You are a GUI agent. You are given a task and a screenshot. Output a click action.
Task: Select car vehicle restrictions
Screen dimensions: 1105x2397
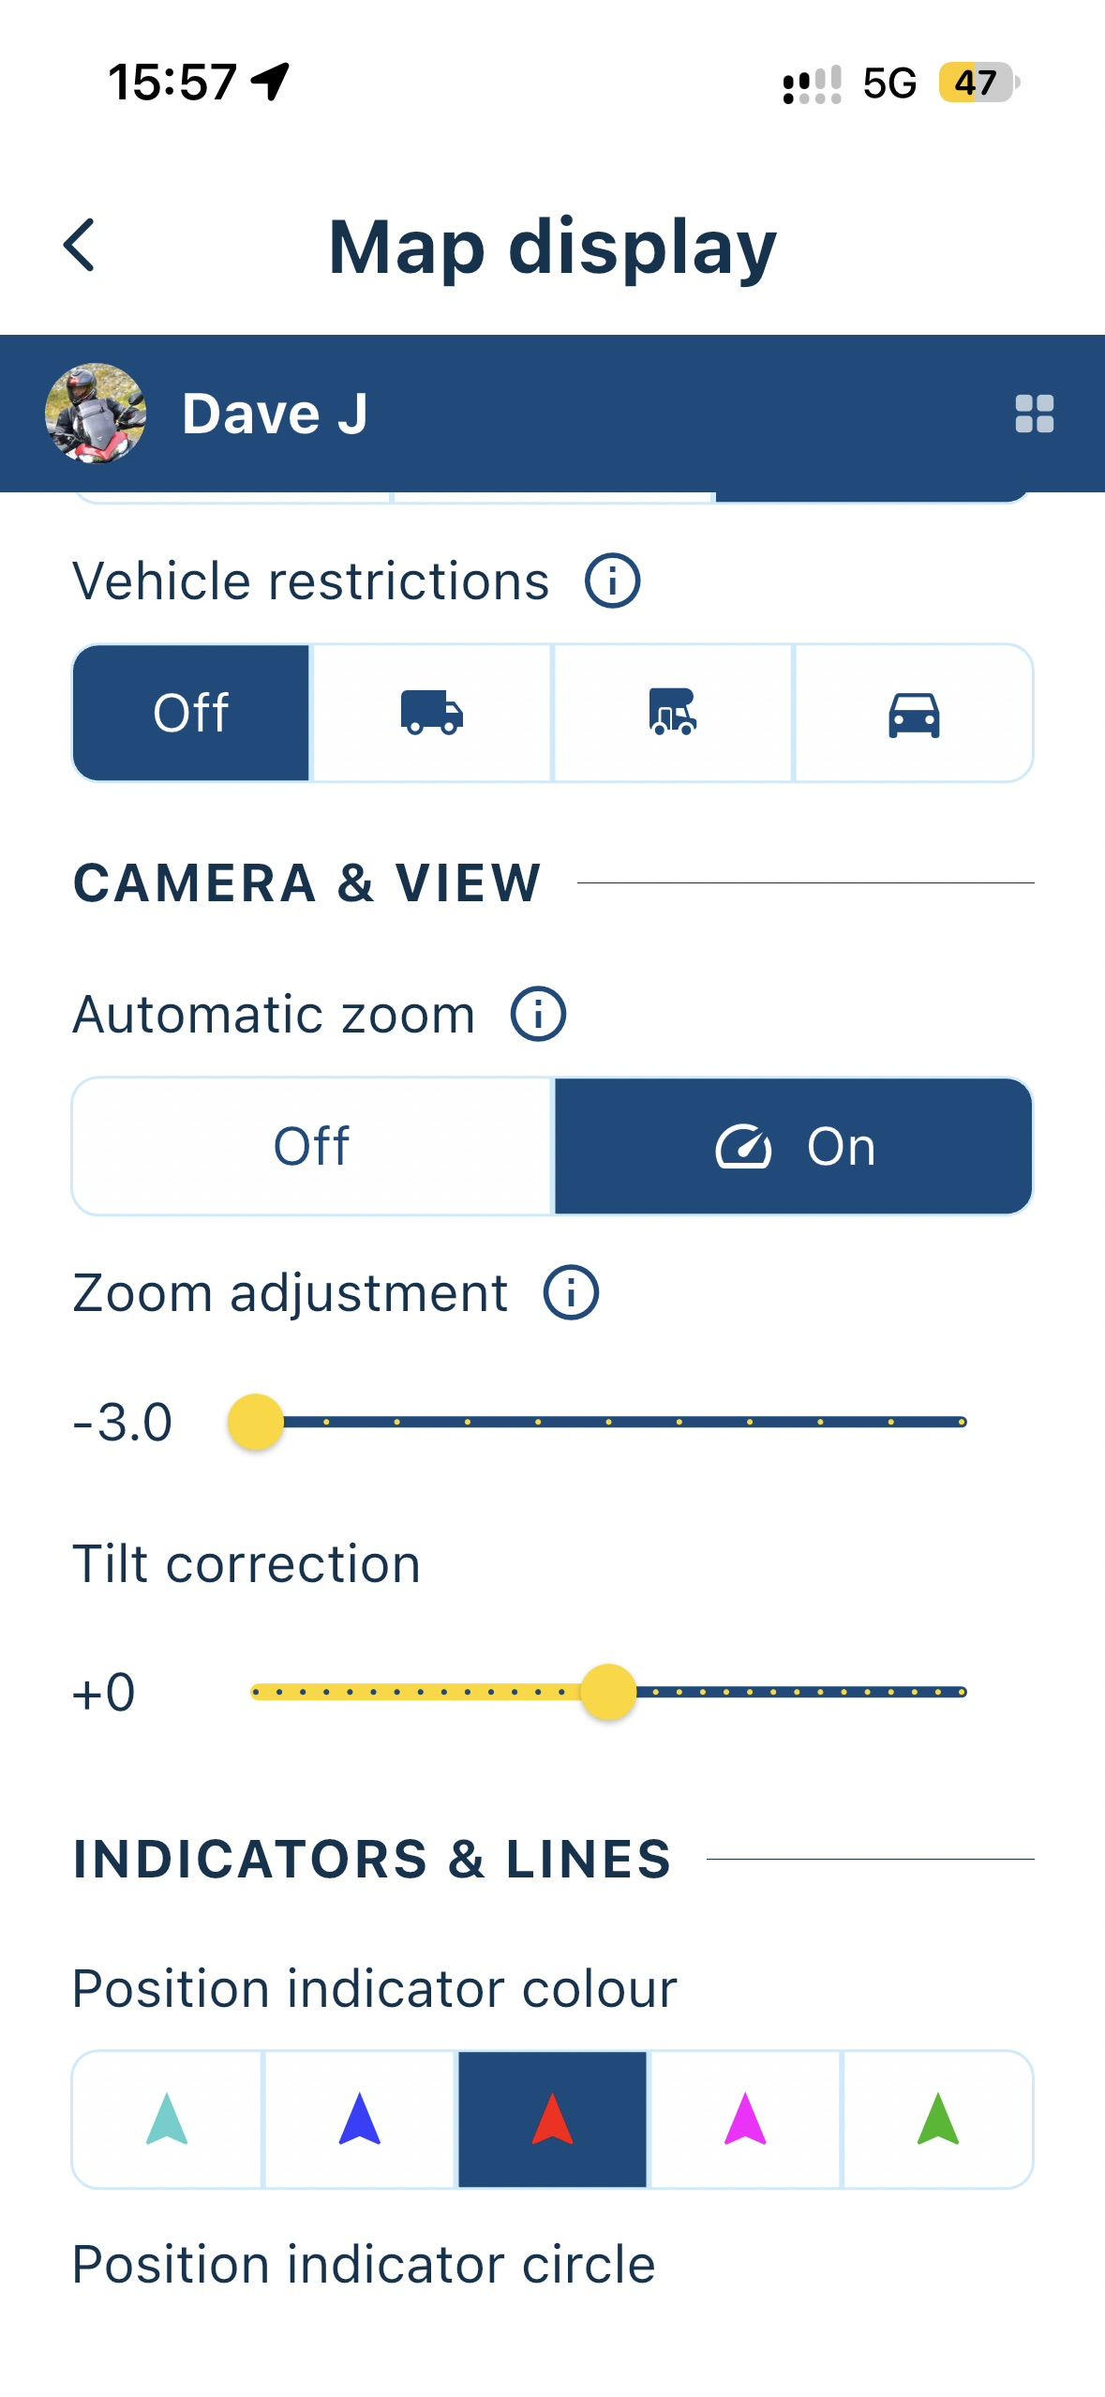[914, 713]
